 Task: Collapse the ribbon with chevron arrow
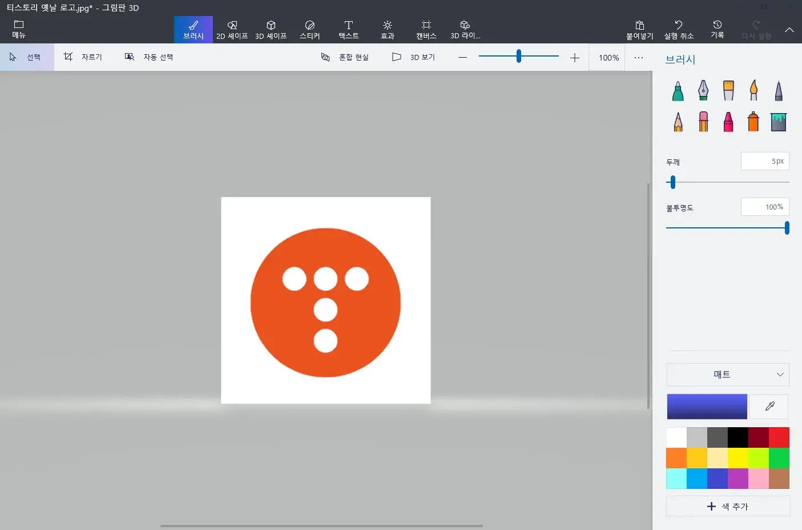click(x=789, y=30)
